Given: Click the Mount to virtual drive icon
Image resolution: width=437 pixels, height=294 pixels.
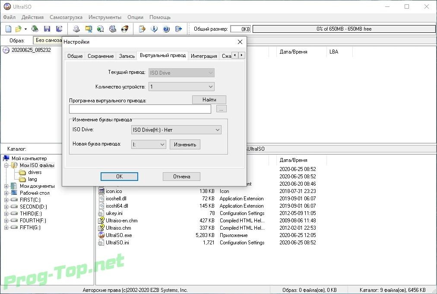Looking at the screenshot, I should (113, 28).
